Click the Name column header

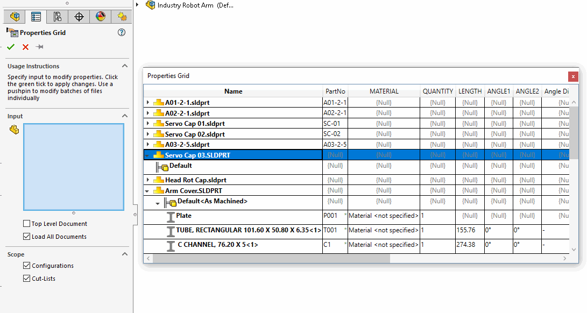(233, 91)
